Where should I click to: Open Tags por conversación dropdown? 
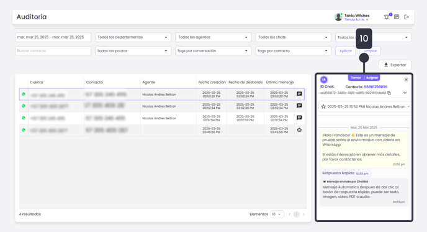point(213,51)
